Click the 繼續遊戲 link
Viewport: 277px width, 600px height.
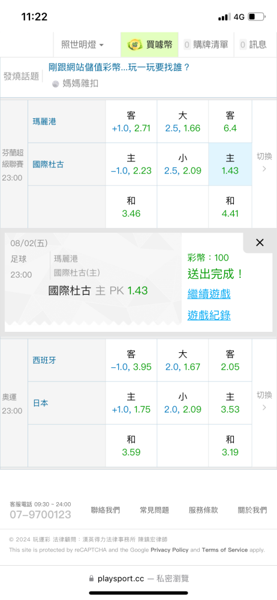209,294
